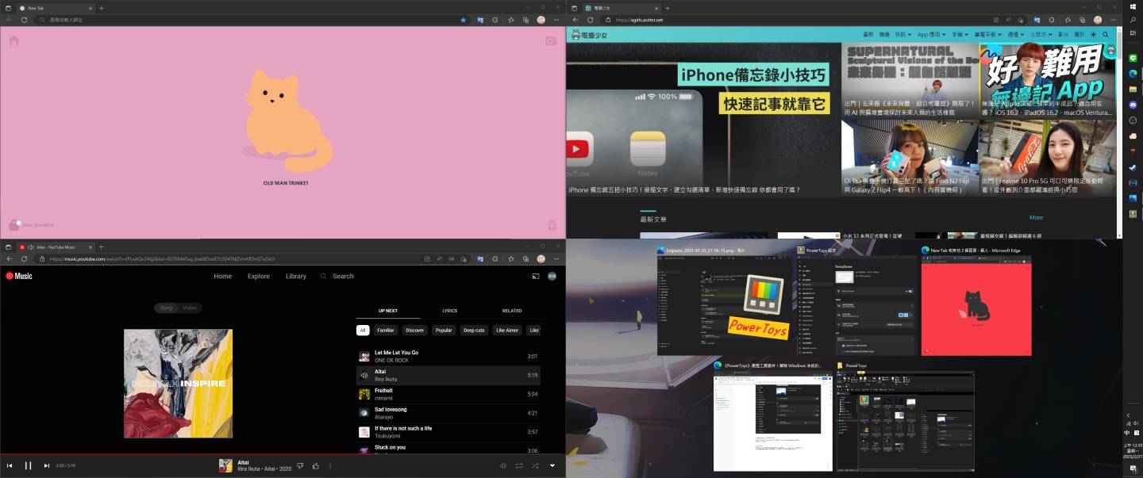Screen dimensions: 1143x478
Task: Open LINE from the taskbar
Action: point(1133,57)
